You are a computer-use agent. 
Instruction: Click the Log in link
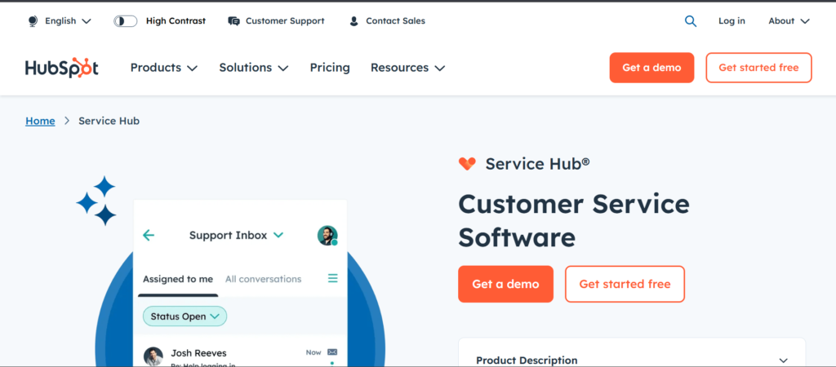click(x=731, y=21)
